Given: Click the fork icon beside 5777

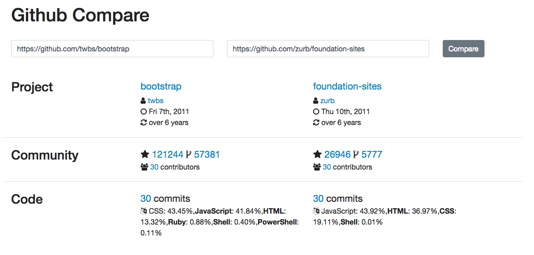Looking at the screenshot, I should (x=356, y=155).
